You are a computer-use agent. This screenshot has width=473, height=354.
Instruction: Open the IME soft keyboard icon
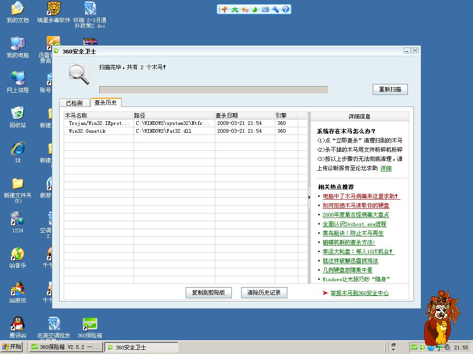point(265,9)
